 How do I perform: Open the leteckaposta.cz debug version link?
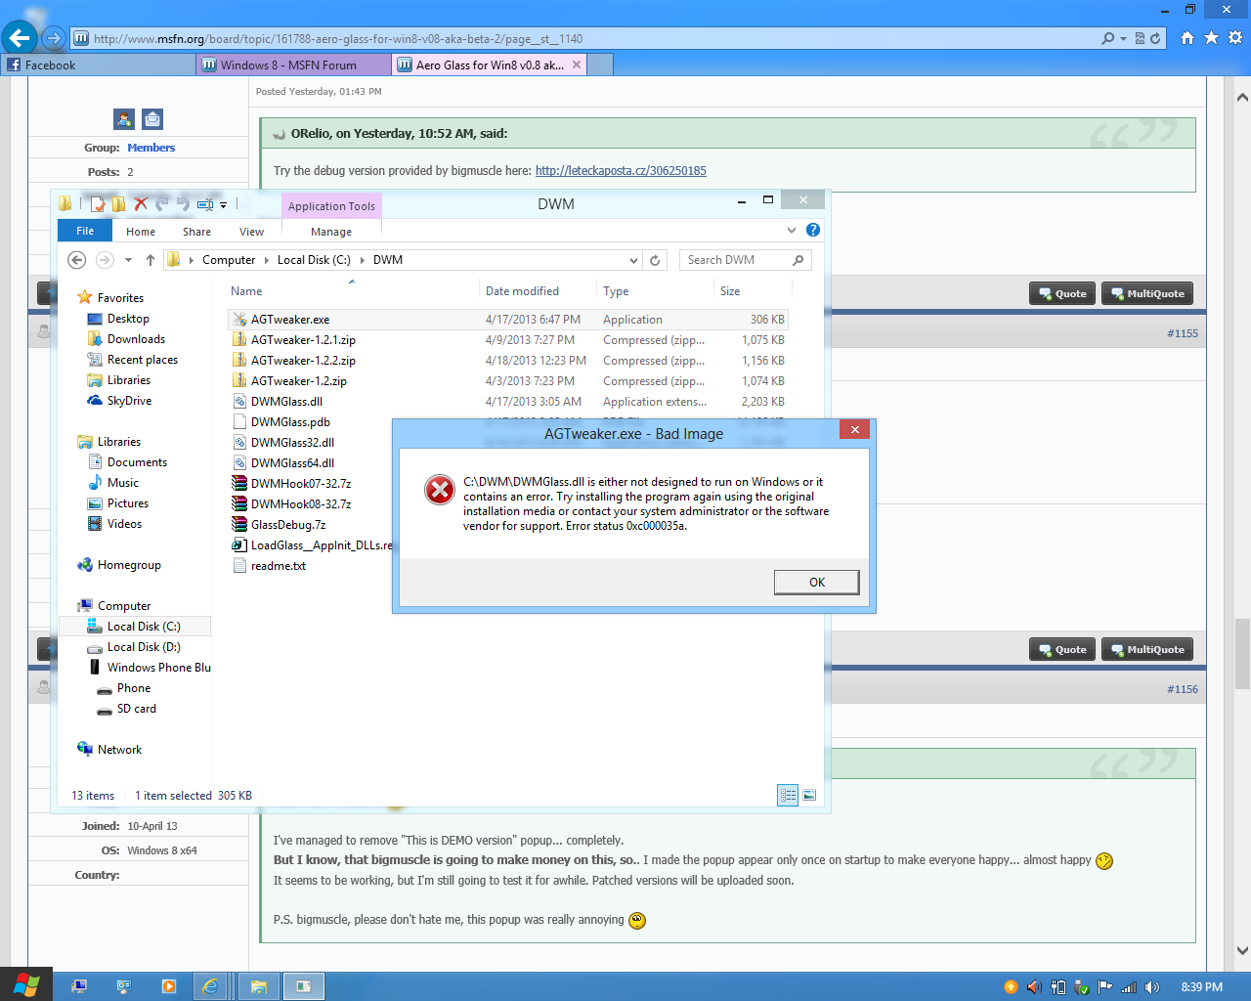click(x=621, y=170)
